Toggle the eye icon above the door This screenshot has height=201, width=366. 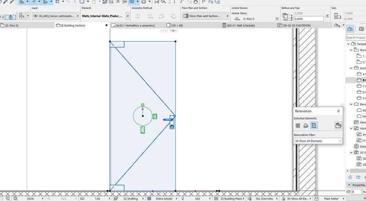[173, 31]
